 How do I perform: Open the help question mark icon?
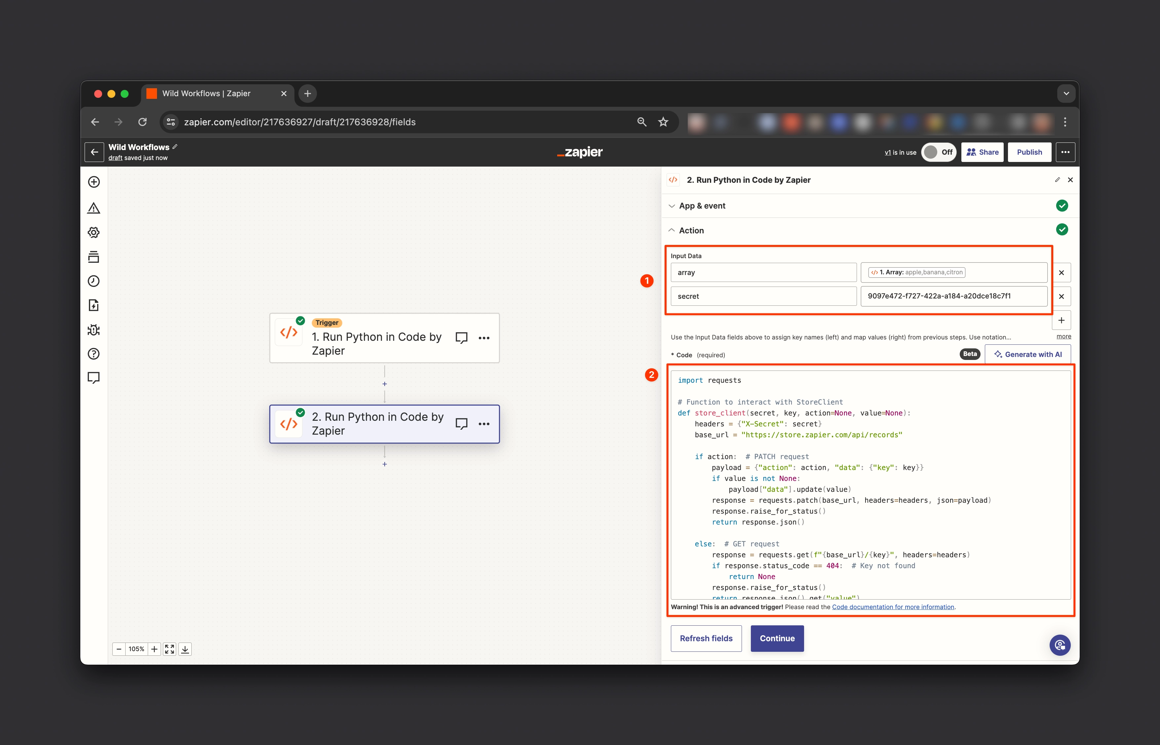coord(94,354)
